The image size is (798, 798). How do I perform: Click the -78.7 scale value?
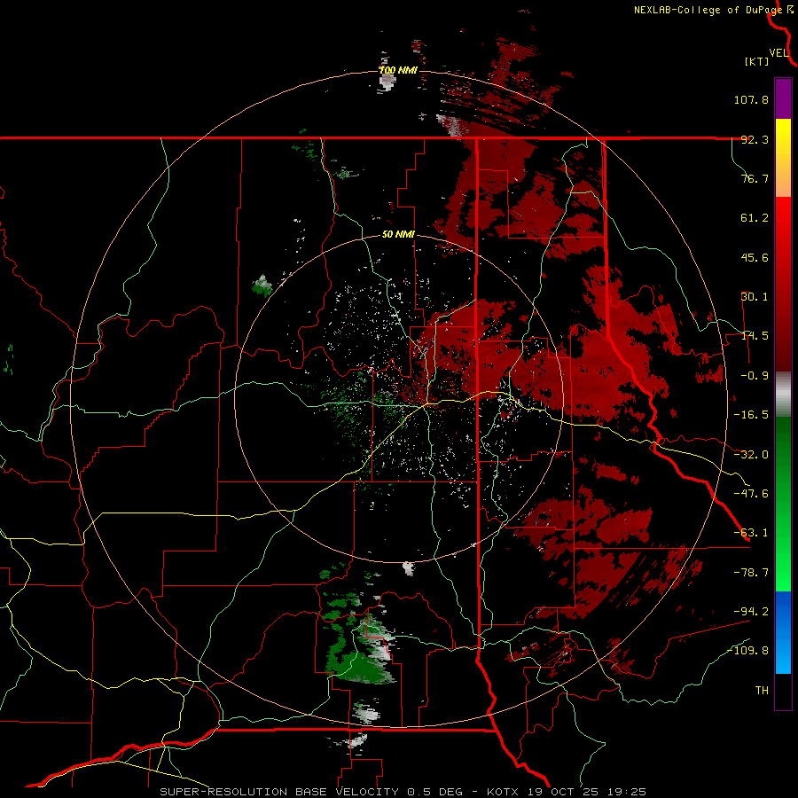[751, 573]
